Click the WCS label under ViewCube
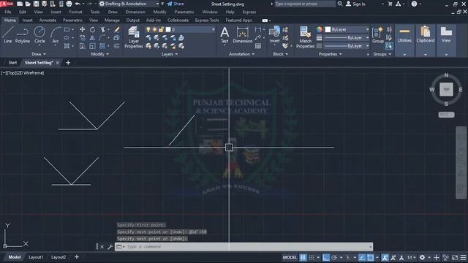Viewport: 468px width, 263px height. pos(446,115)
